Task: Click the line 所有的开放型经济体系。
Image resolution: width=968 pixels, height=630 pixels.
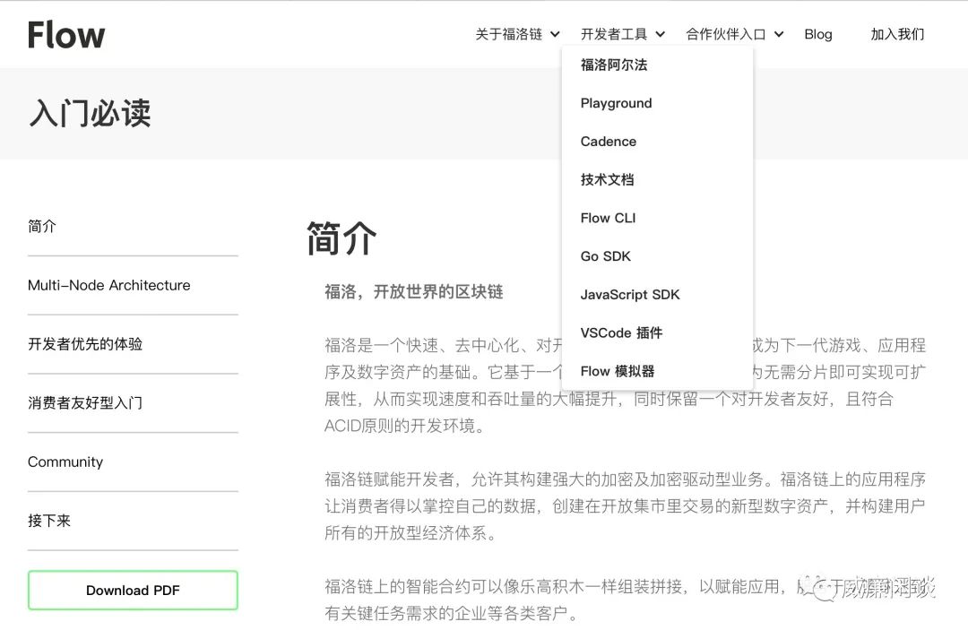Action: 411,533
